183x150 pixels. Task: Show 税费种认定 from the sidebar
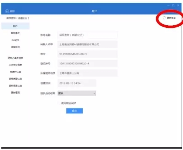coord(15,72)
